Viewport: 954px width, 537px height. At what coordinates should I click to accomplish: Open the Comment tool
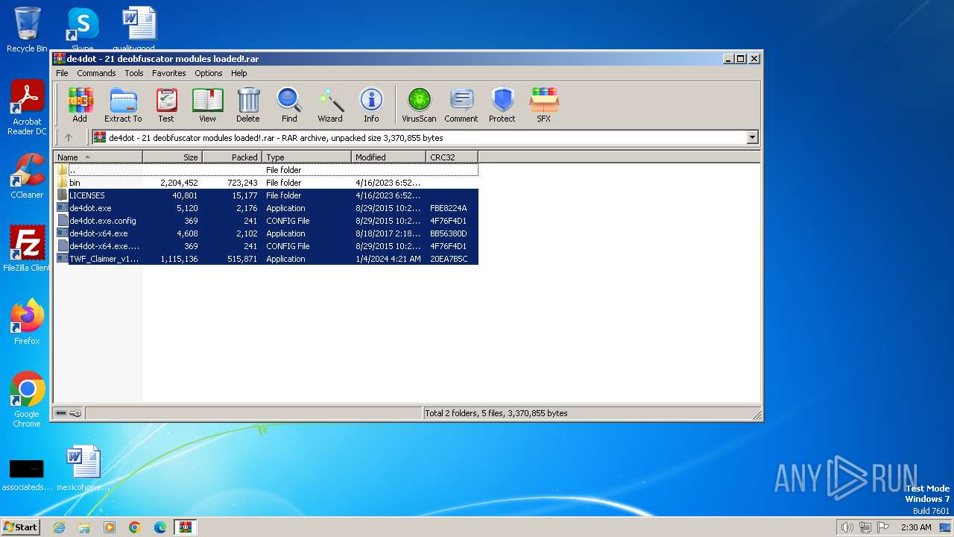461,105
